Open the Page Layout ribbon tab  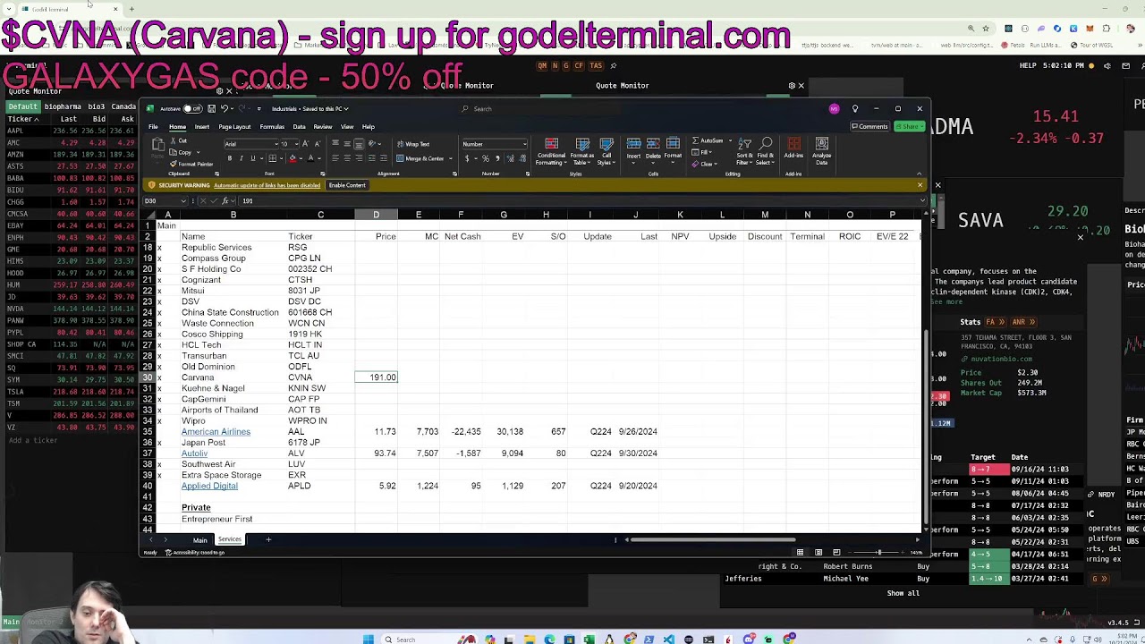234,127
